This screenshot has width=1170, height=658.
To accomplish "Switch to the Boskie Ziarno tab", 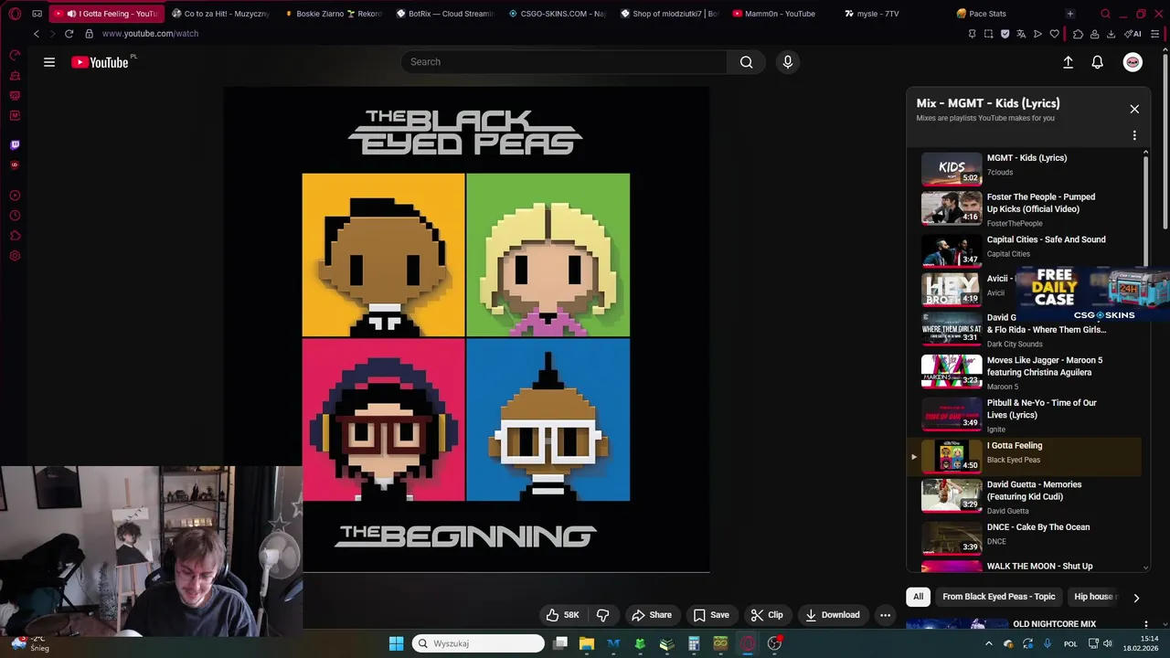I will coord(334,14).
